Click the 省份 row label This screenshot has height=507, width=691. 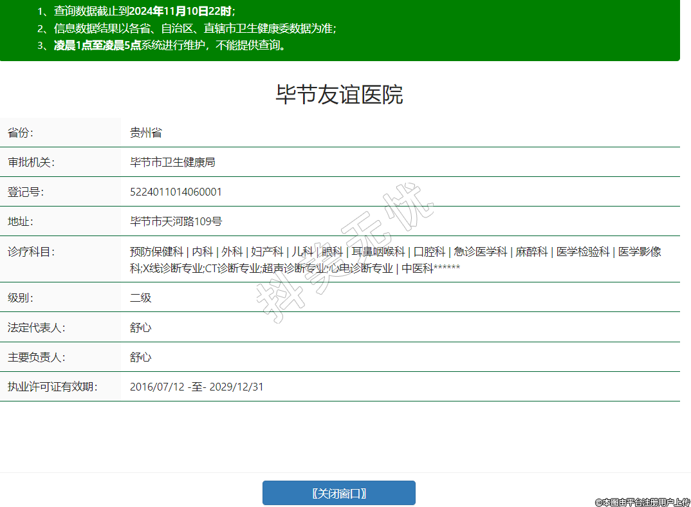[x=20, y=133]
